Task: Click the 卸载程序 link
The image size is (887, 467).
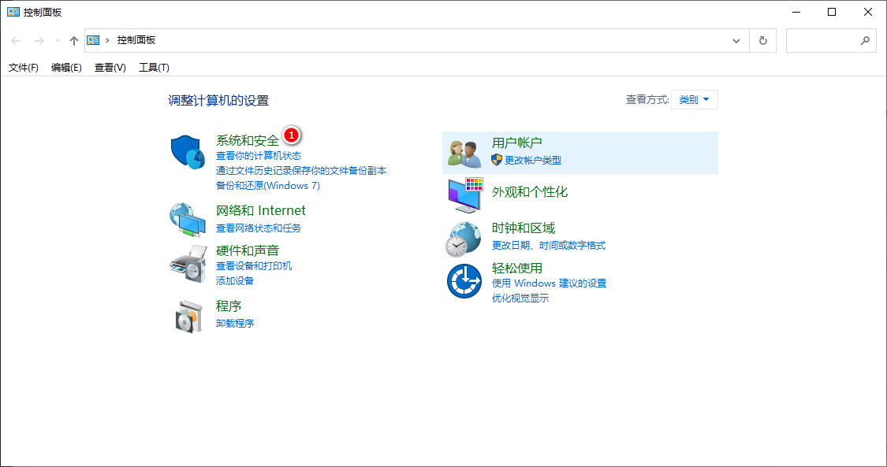Action: pyautogui.click(x=235, y=324)
